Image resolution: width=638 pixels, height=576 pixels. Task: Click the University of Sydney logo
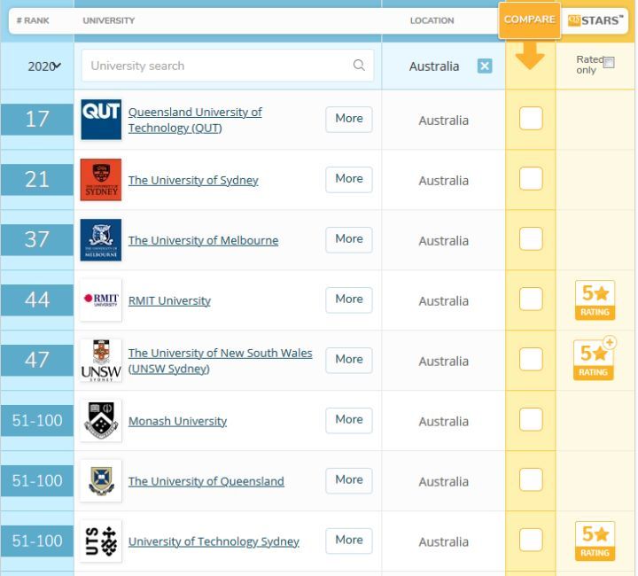(101, 179)
